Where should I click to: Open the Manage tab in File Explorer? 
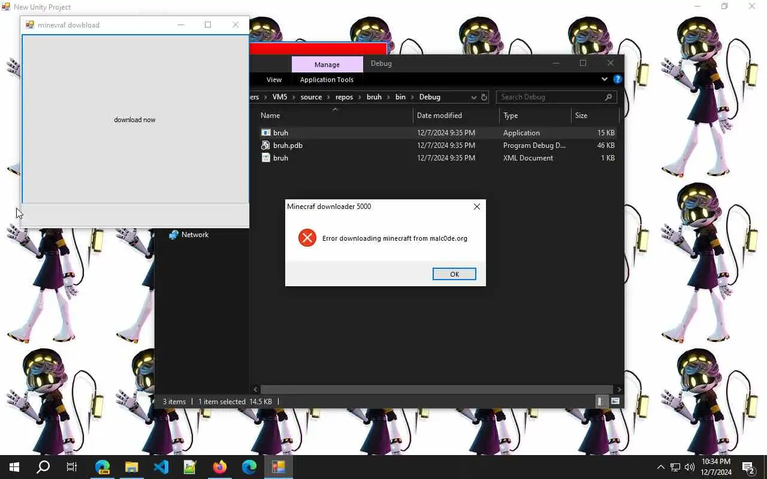coord(327,64)
